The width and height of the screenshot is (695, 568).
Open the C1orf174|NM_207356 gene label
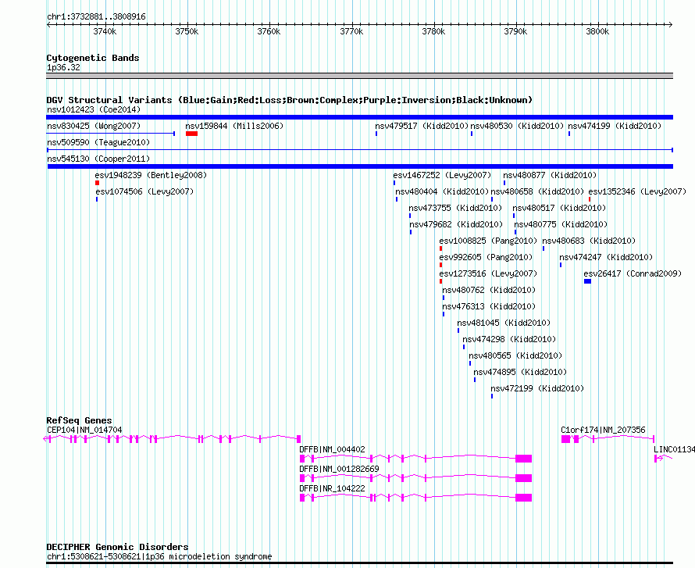[603, 430]
